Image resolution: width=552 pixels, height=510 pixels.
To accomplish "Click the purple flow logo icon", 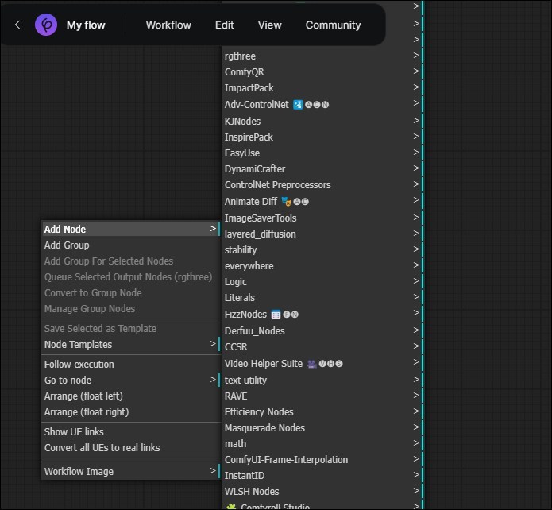I will [x=46, y=25].
